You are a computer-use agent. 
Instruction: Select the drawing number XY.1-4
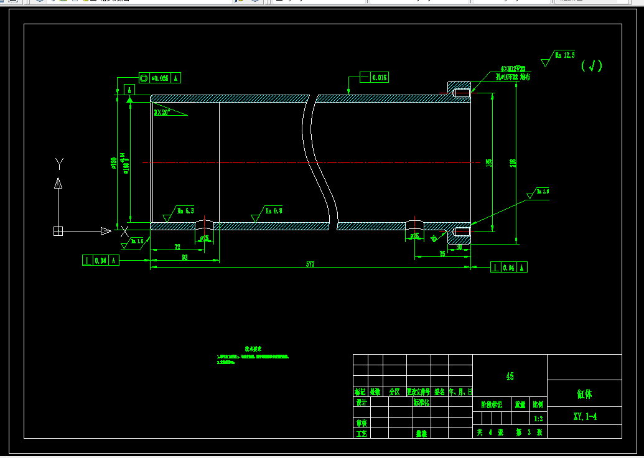585,416
